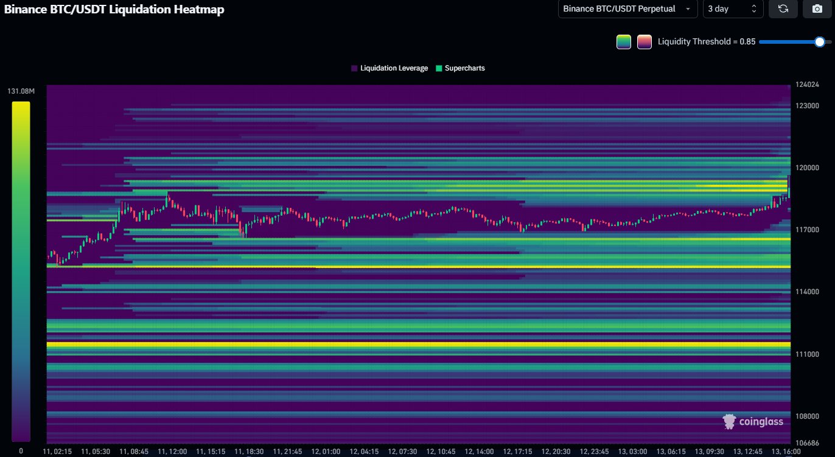Select the green-yellow heatmap color scheme
The width and height of the screenshot is (835, 457).
pos(623,42)
